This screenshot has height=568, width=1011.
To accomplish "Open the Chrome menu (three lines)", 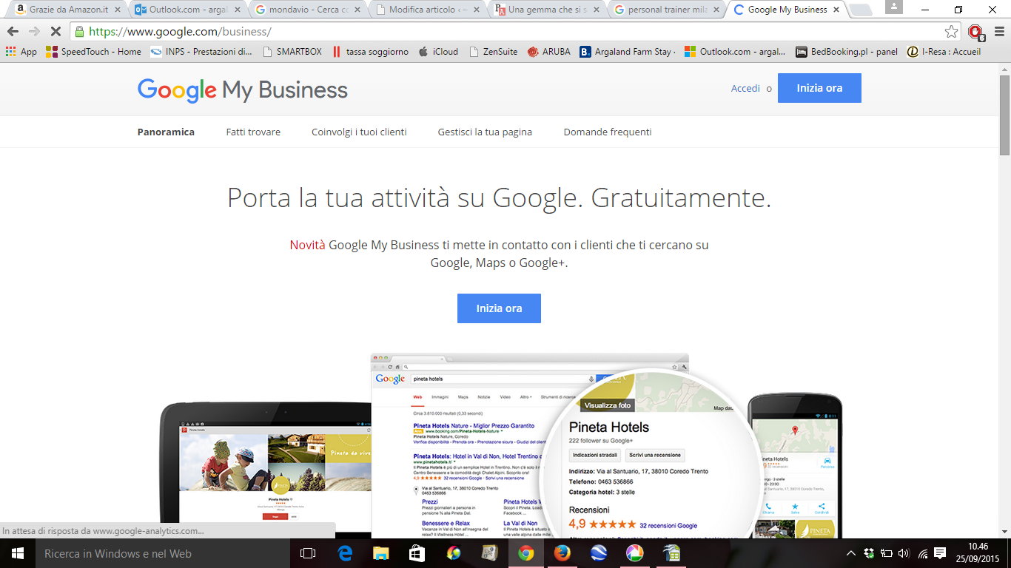I will click(x=998, y=32).
